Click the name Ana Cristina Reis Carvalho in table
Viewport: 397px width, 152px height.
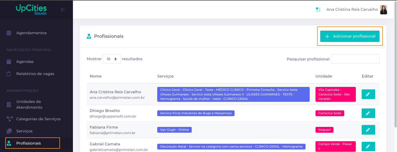coord(115,92)
